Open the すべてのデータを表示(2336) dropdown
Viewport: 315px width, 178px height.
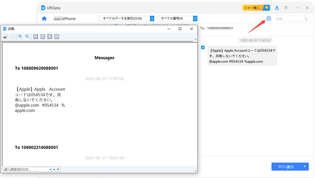(x=127, y=19)
